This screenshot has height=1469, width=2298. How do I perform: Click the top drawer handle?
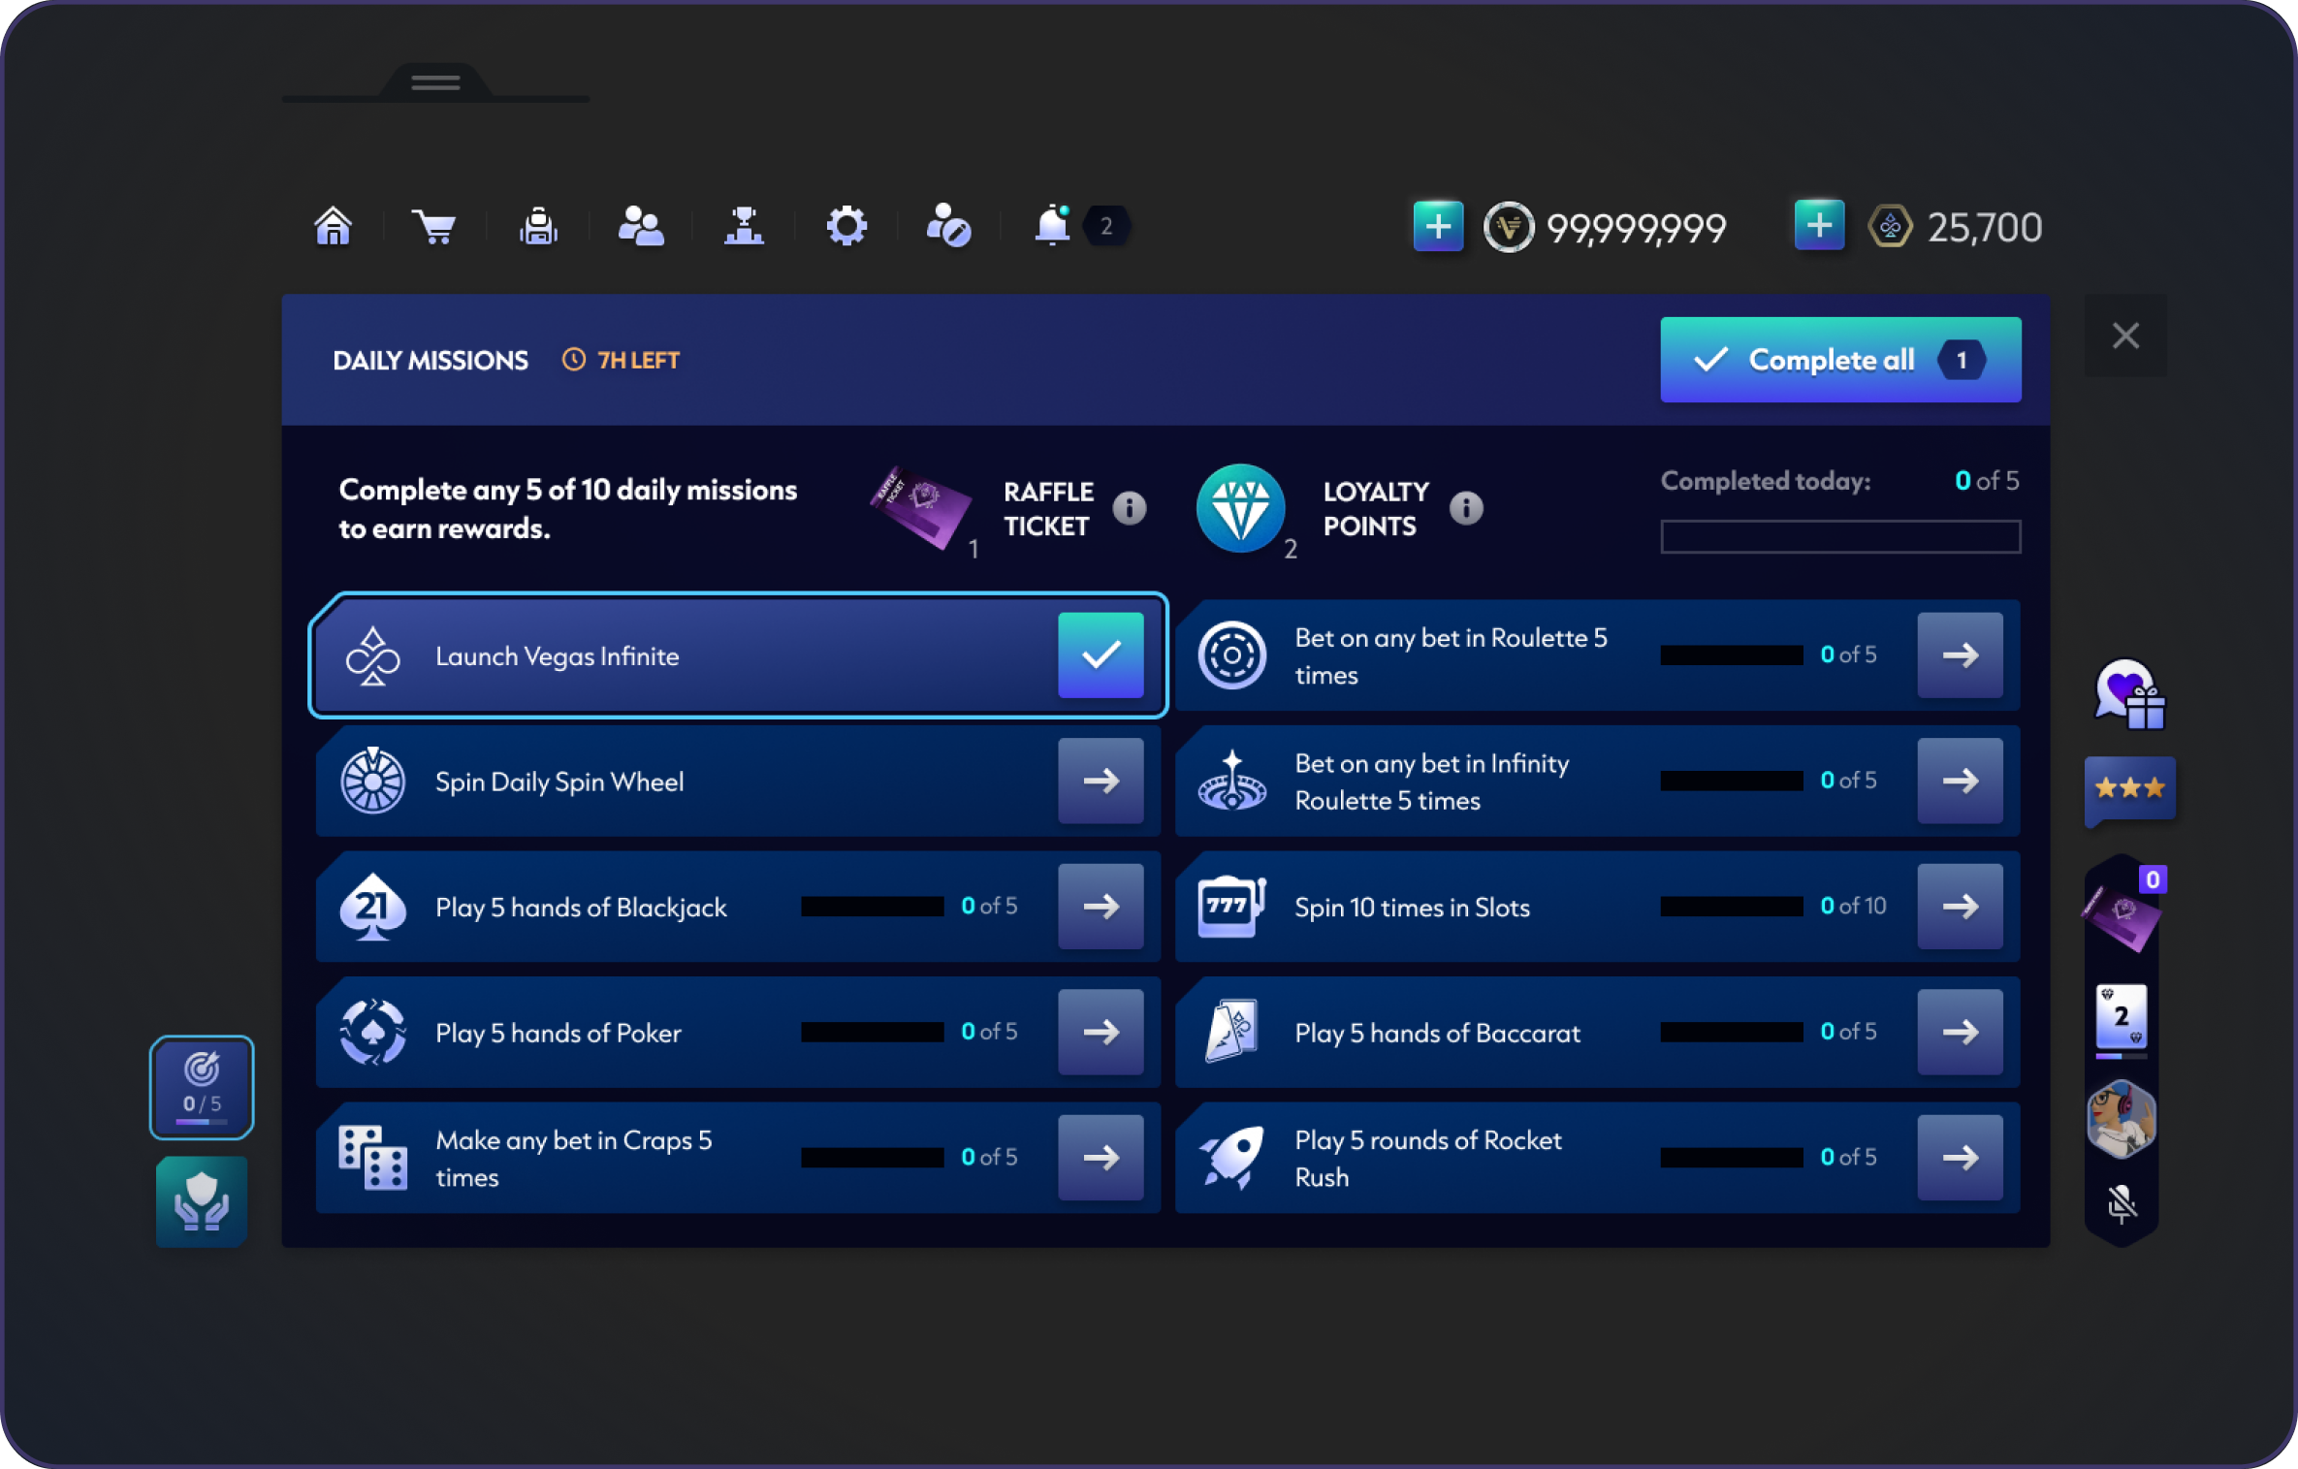coord(434,83)
